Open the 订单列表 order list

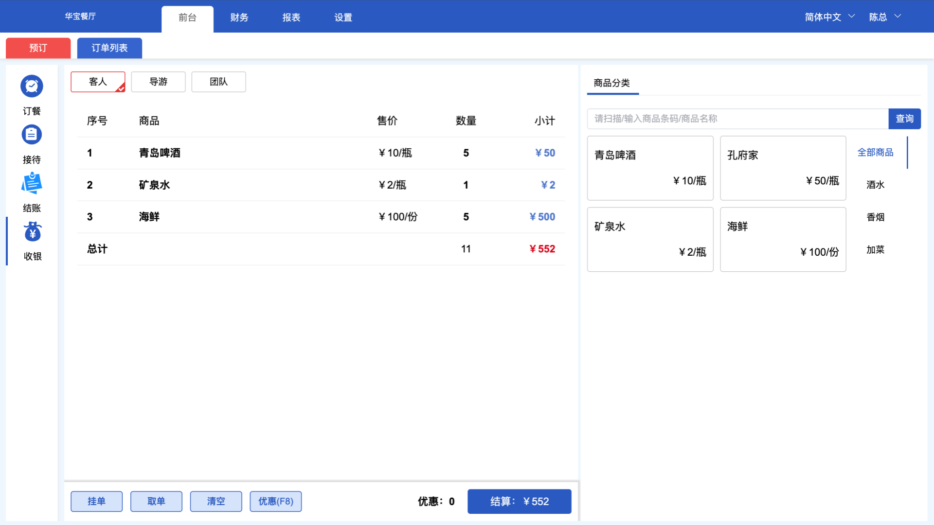point(109,48)
